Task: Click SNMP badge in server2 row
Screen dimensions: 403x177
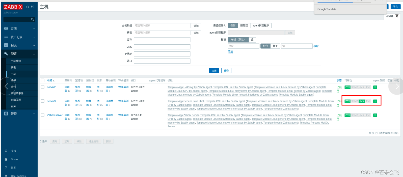Action: (x=355, y=87)
